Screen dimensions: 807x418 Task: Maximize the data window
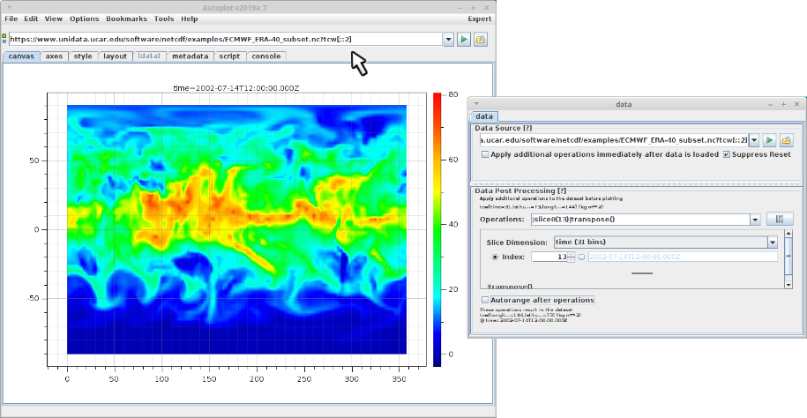click(x=784, y=104)
